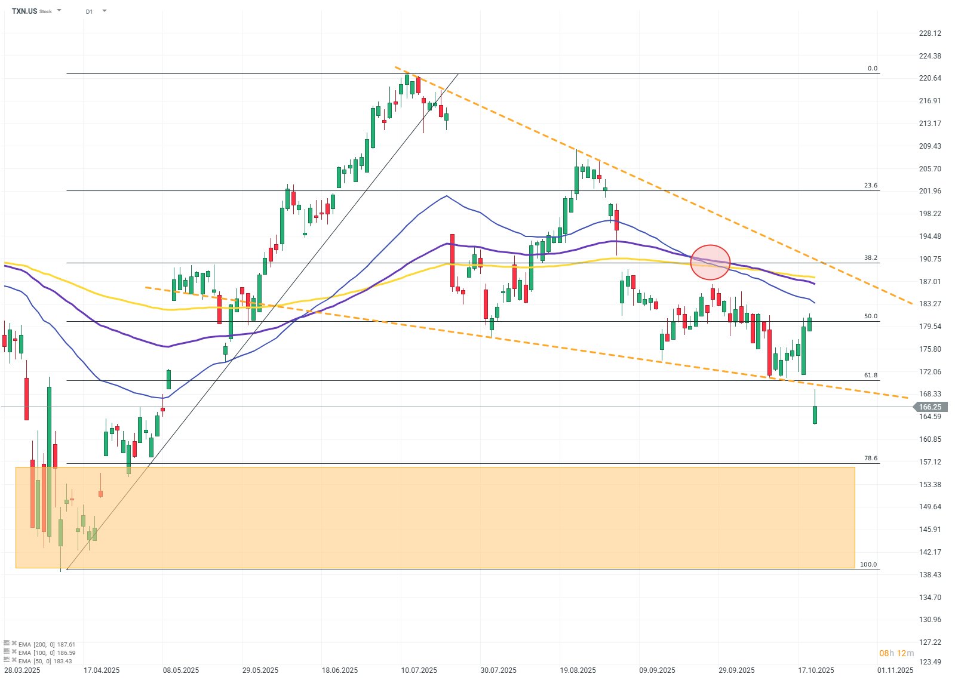This screenshot has height=680, width=955.
Task: Click the 100.0 Fibonacci level label
Action: click(x=868, y=564)
